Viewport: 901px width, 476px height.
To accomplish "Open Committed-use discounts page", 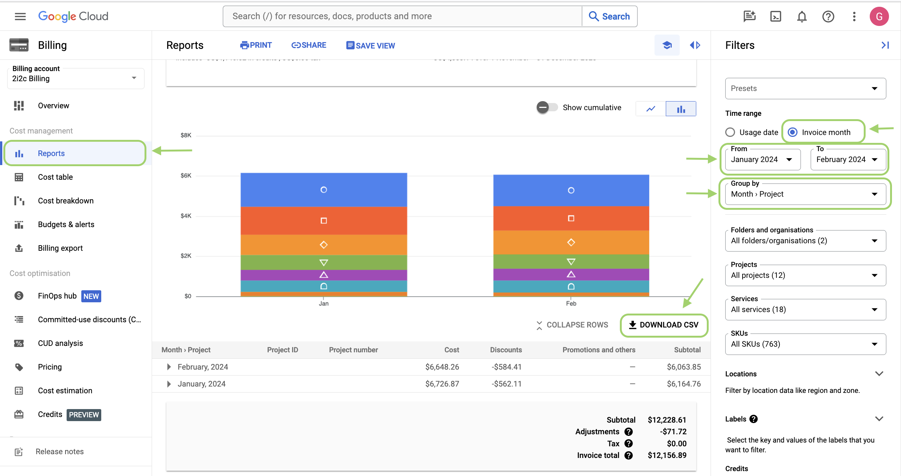I will click(x=90, y=320).
